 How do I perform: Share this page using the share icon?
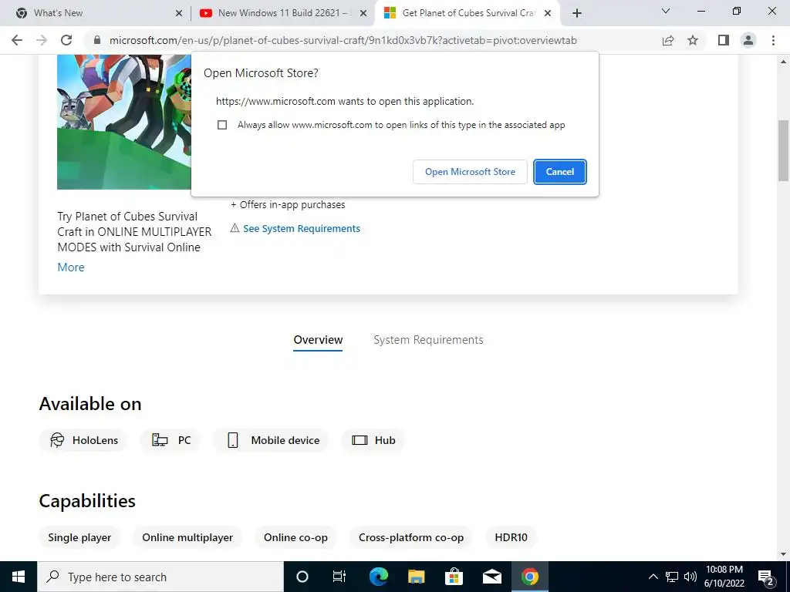[668, 40]
